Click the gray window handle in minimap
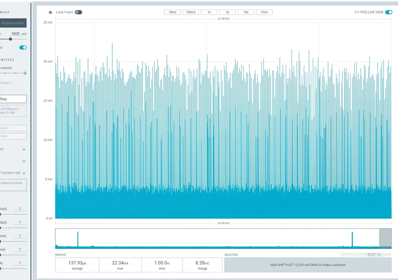 [385, 238]
